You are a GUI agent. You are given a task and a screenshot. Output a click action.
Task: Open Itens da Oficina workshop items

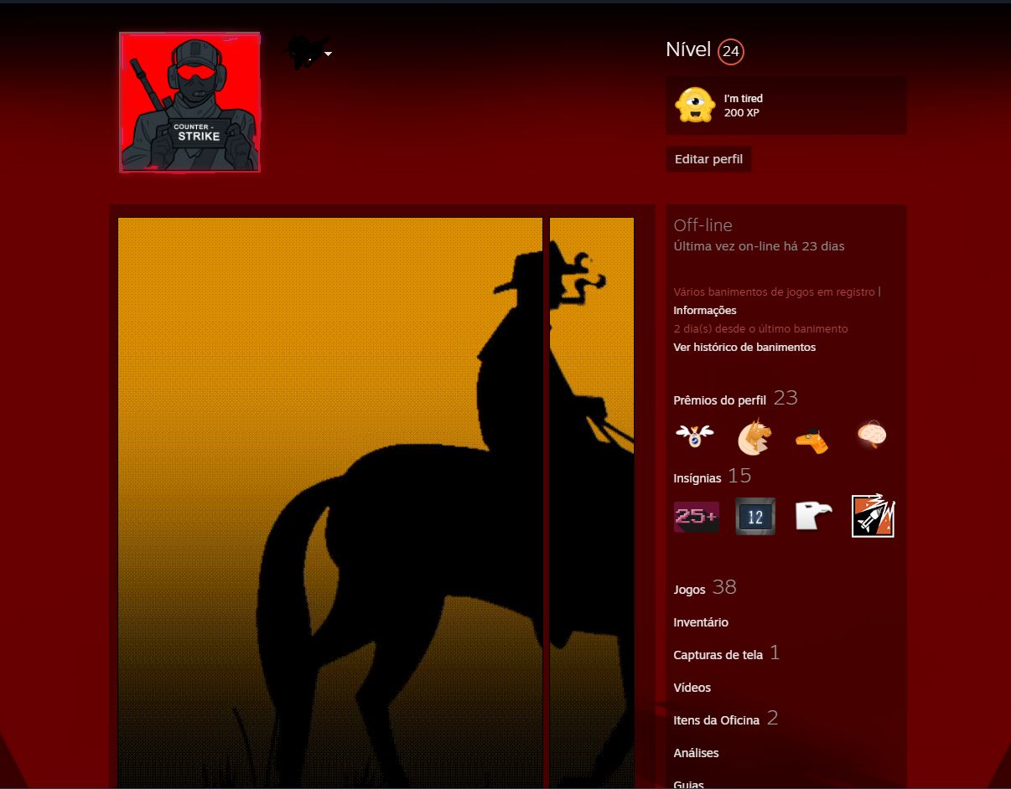[x=717, y=720]
